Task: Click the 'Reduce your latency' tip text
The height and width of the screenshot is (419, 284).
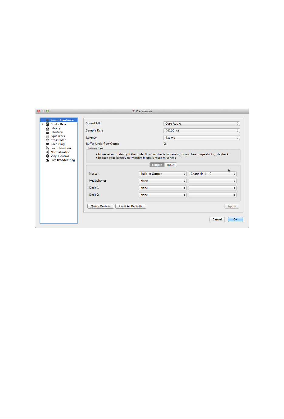Action: click(137, 158)
